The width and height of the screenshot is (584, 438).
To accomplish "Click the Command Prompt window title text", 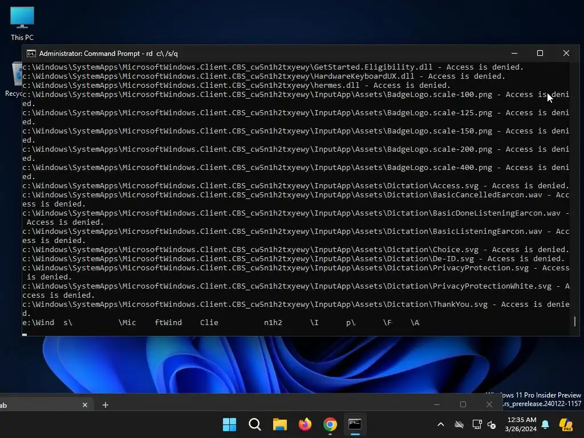I will click(x=108, y=54).
